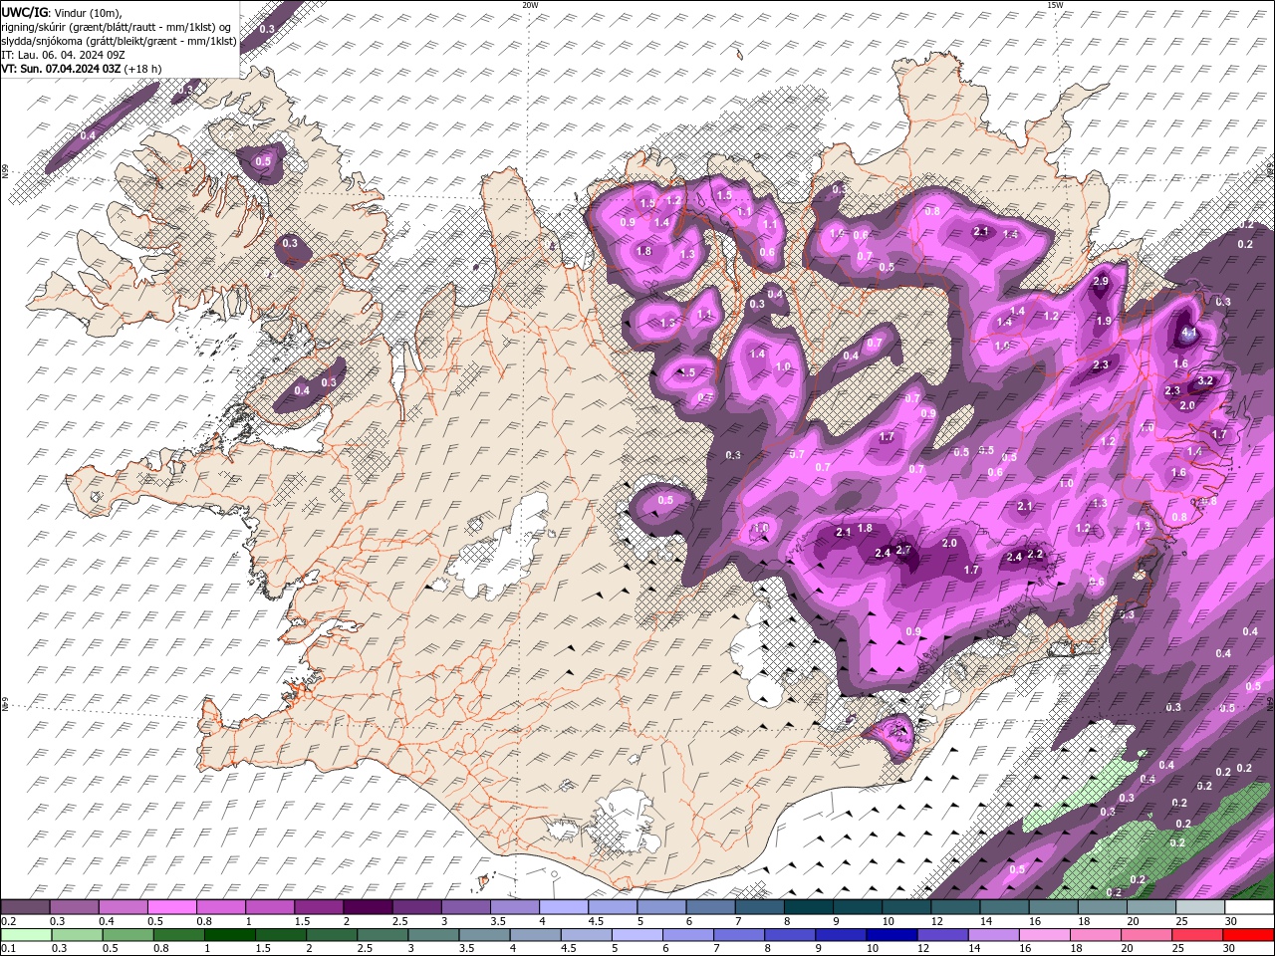Click the pale green rain swatch labeled 0.1
Screen dimensions: 1275x956
coord(26,935)
